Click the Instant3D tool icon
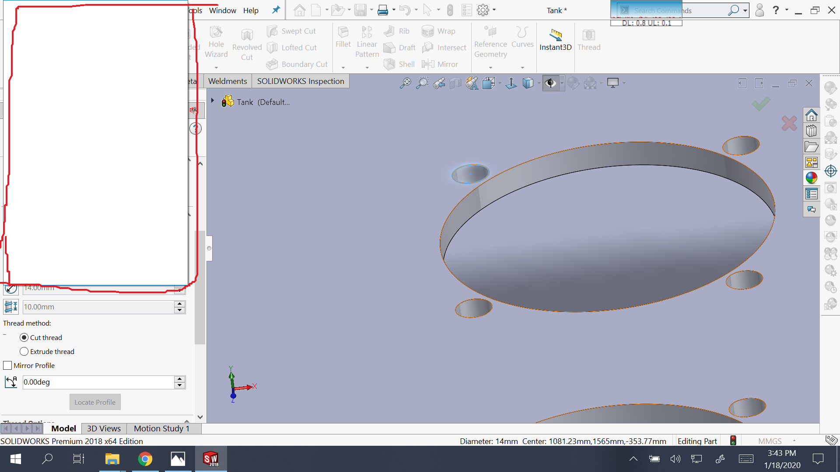The image size is (840, 472). (555, 35)
